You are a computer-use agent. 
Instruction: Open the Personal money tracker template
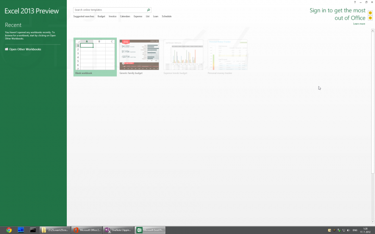(227, 57)
